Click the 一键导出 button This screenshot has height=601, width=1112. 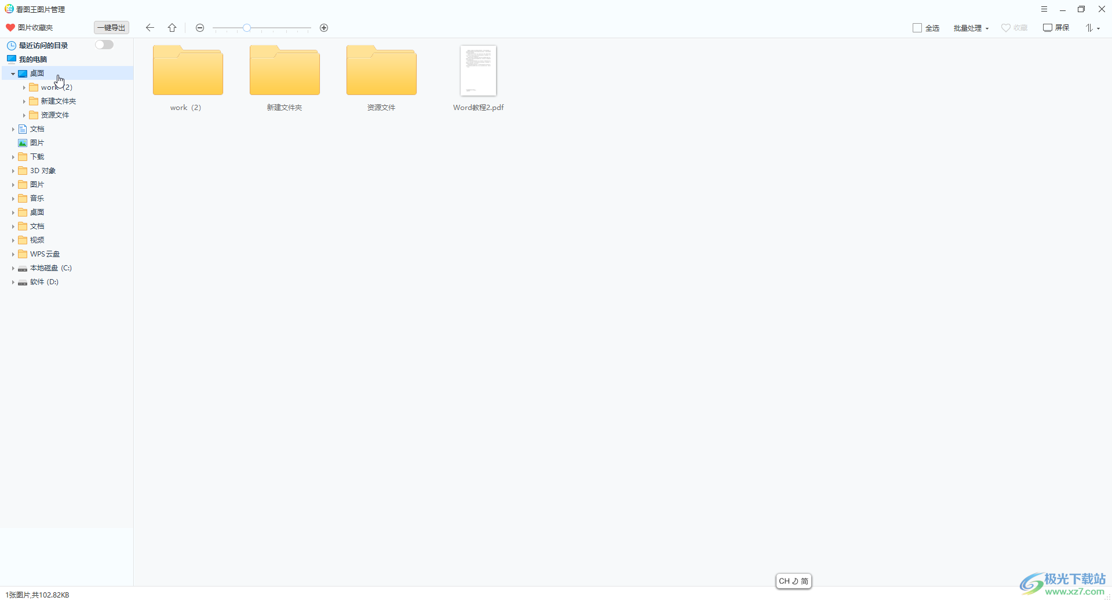[x=111, y=28]
